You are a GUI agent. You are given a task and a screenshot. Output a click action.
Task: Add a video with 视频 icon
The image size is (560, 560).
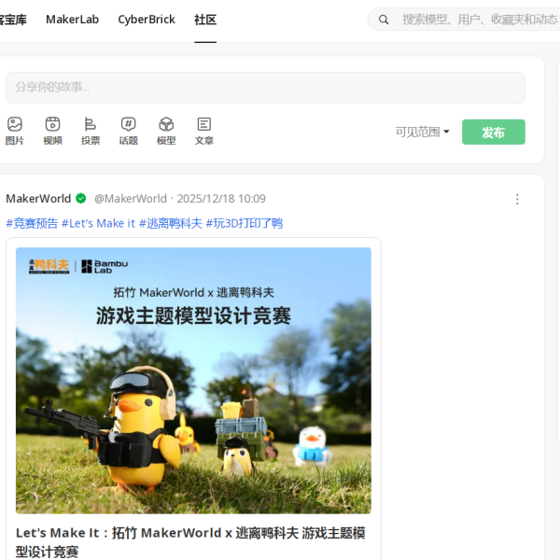(x=52, y=131)
